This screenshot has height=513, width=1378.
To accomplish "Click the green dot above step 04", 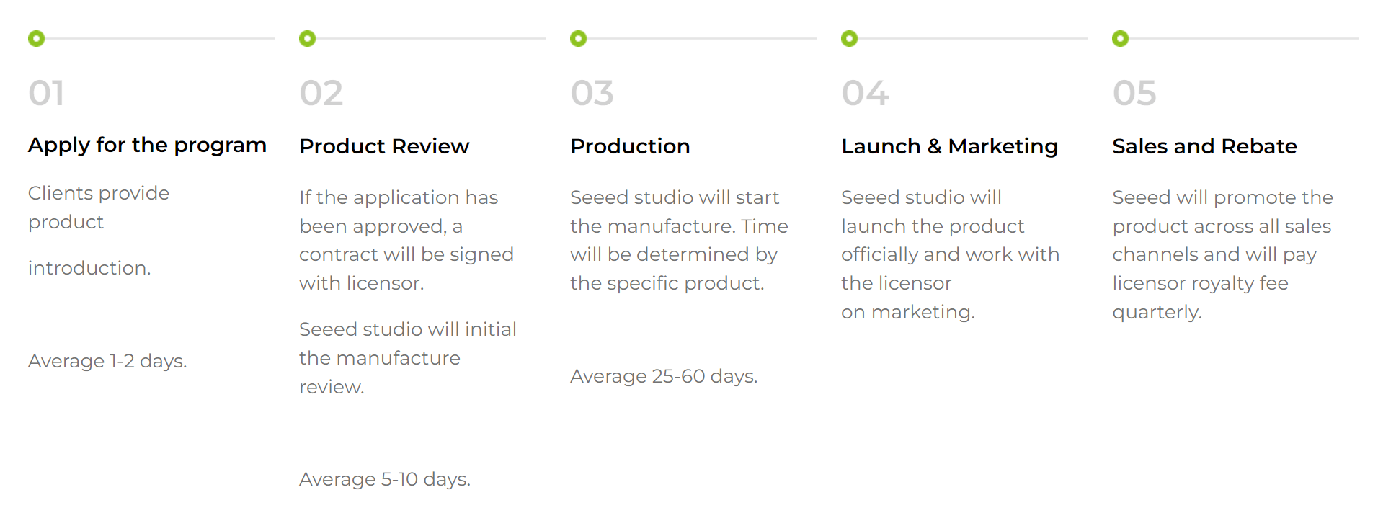I will [x=849, y=39].
